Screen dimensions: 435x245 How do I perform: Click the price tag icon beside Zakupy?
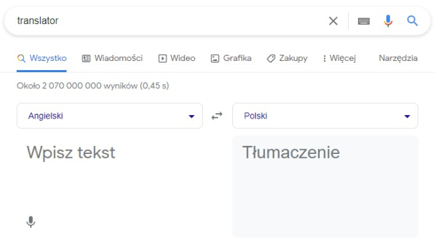(271, 58)
